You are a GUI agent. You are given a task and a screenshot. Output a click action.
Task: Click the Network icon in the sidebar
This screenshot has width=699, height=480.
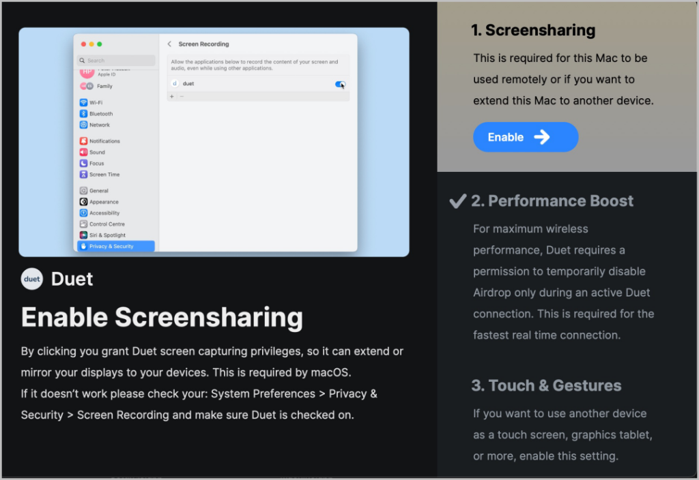pyautogui.click(x=83, y=125)
